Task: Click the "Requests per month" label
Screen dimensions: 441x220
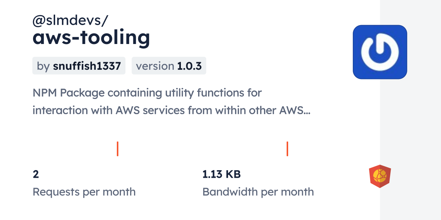Action: [84, 192]
